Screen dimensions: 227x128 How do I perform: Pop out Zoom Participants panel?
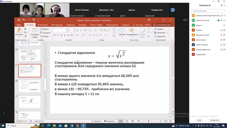[222, 5]
